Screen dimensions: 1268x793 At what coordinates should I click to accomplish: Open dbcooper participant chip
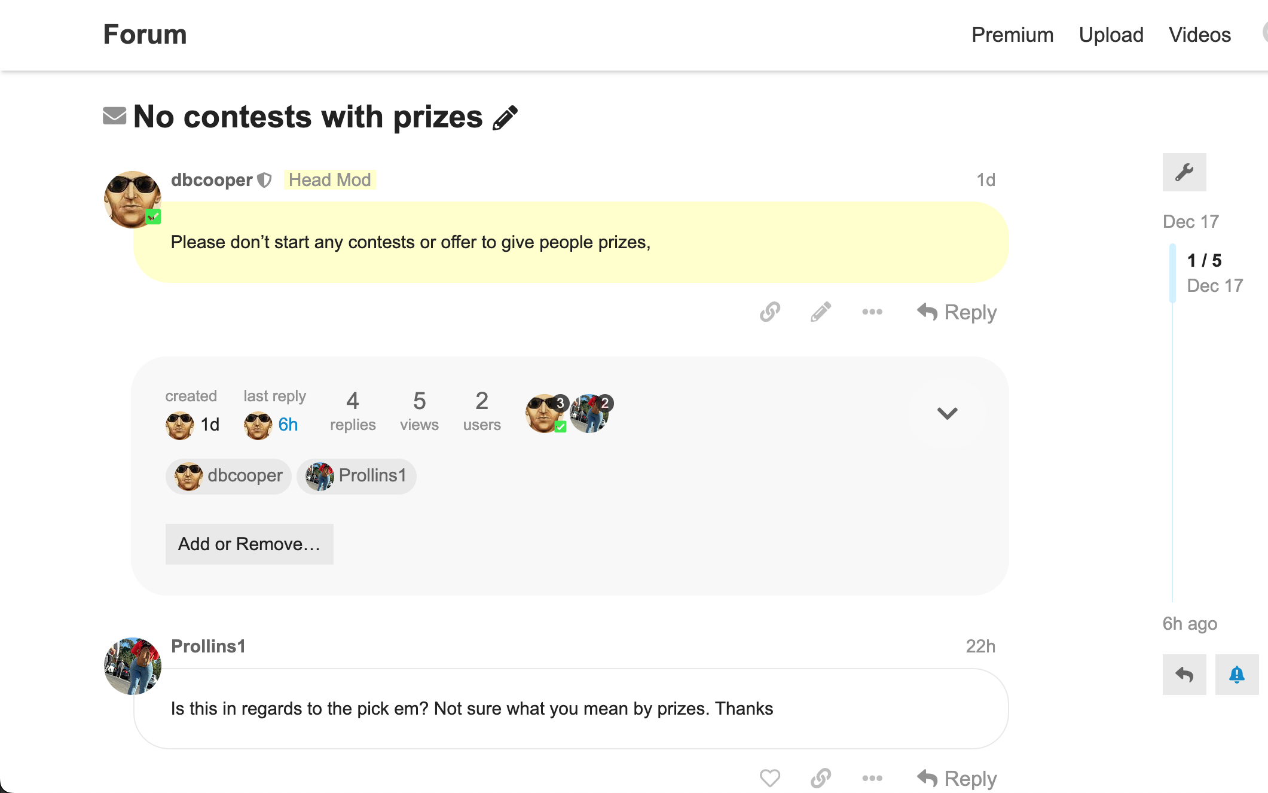[228, 476]
